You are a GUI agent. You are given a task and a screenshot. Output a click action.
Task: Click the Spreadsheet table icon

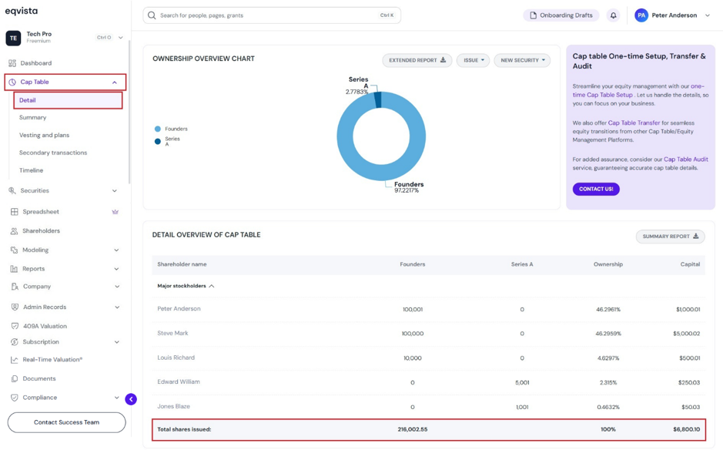[x=15, y=212]
